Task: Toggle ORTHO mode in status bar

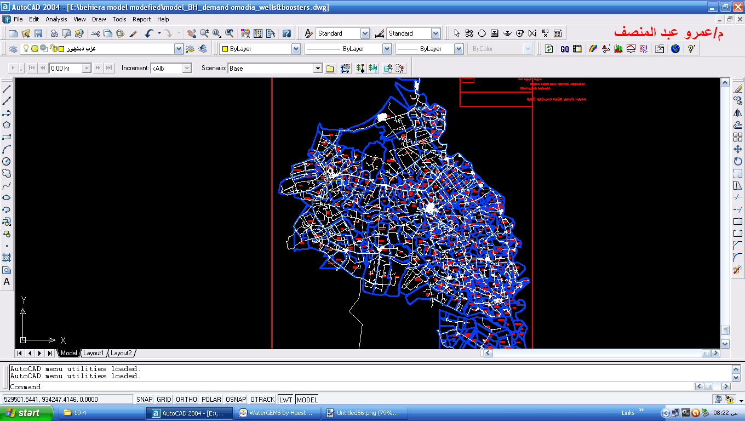Action: 186,400
